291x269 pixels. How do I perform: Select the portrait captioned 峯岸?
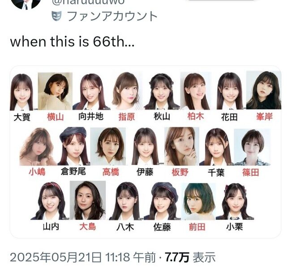(x=264, y=90)
